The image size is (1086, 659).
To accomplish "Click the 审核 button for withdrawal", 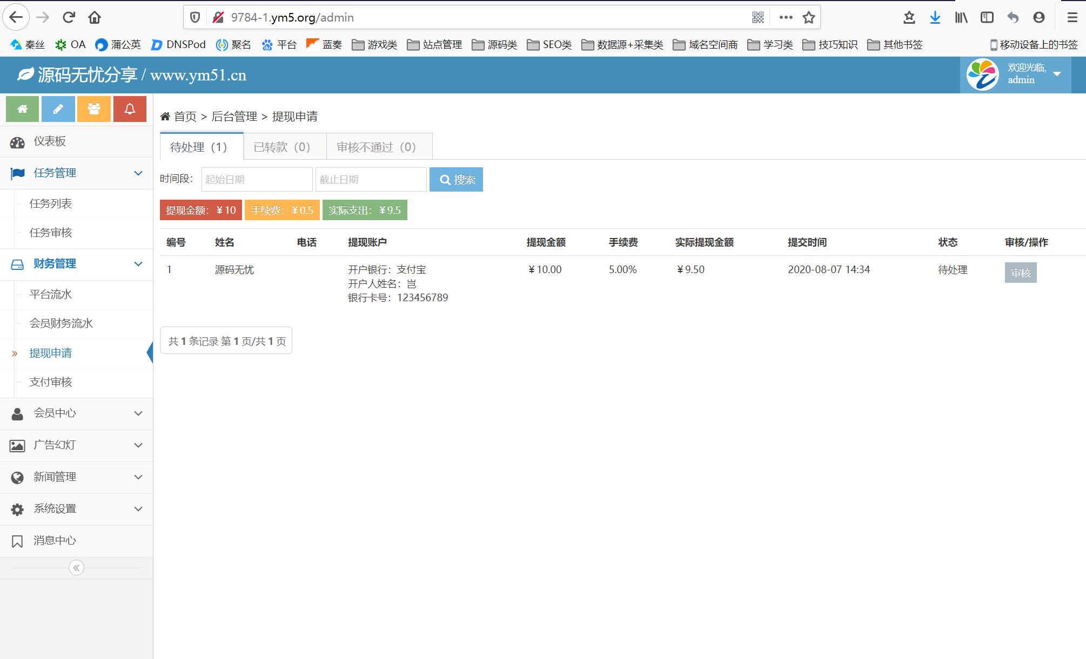I will (1020, 273).
